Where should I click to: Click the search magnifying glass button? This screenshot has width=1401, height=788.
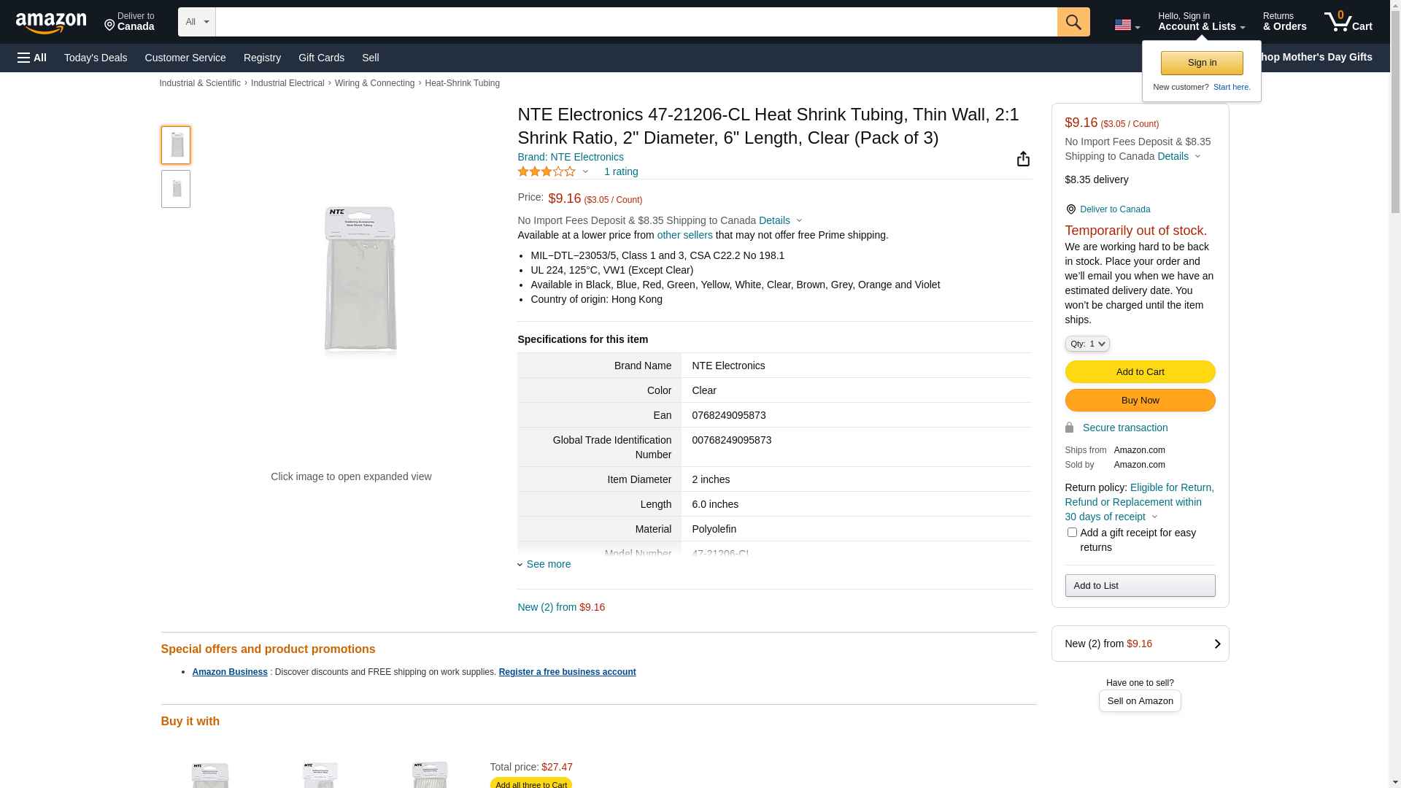point(1073,22)
